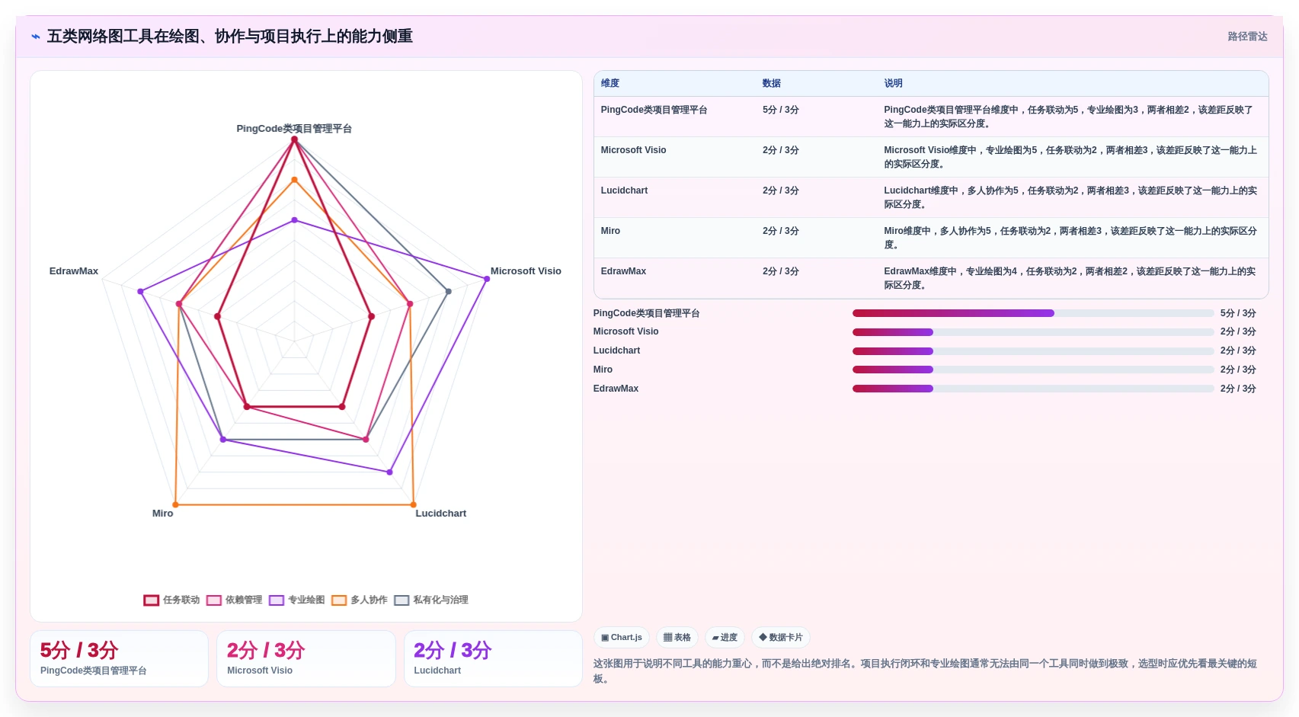Click the lightning icon beside the title
Screen dimensions: 1299x717
tap(36, 37)
